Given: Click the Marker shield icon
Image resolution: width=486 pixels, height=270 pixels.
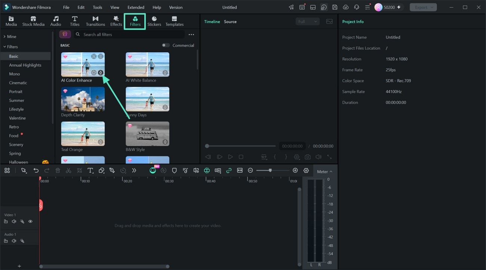Looking at the screenshot, I should (174, 170).
